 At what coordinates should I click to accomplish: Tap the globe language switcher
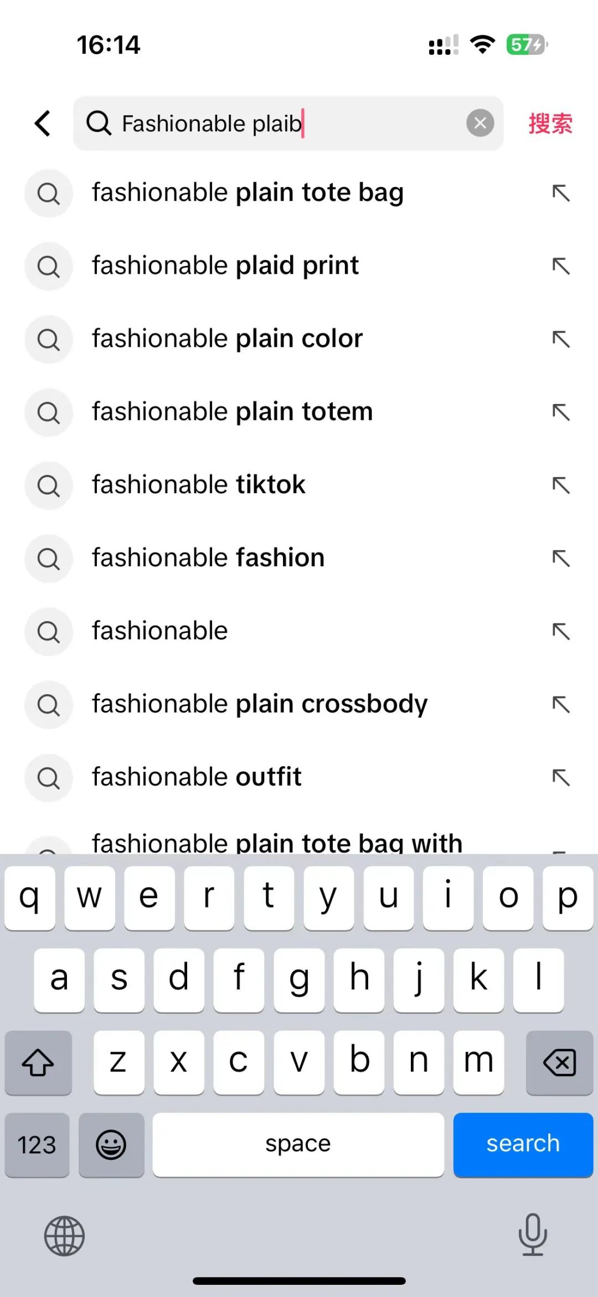[64, 1236]
